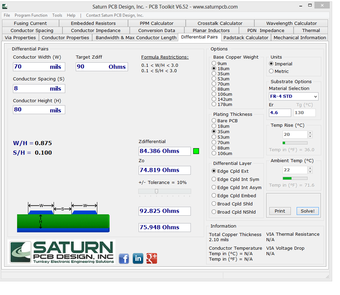Viewport: 340px width, 295px height.
Task: Increase Temp Rise with up arrow
Action: 310,133
